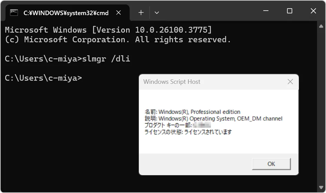Screen dimensions: 326x193
Task: Maximize the terminal window
Action: pos(289,11)
